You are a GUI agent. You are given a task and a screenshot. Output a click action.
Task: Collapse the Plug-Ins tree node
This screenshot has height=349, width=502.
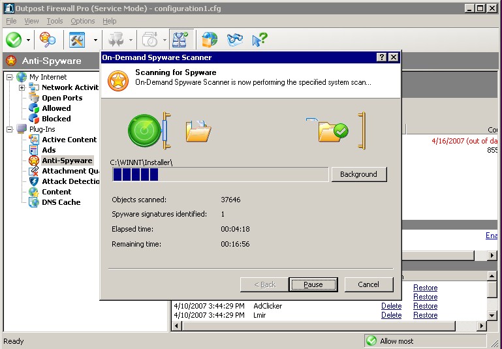(10, 129)
